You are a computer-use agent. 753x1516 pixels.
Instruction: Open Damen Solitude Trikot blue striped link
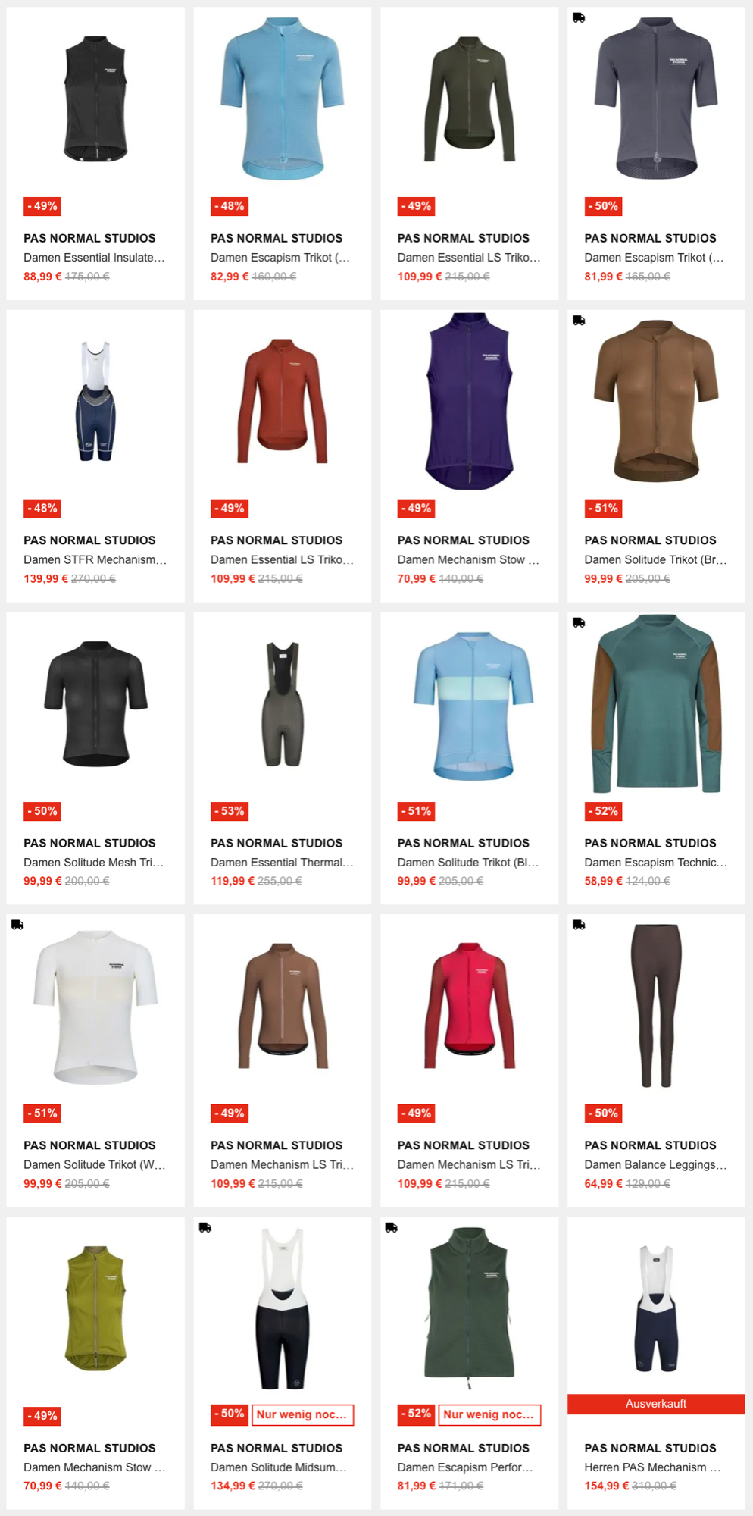coord(468,862)
